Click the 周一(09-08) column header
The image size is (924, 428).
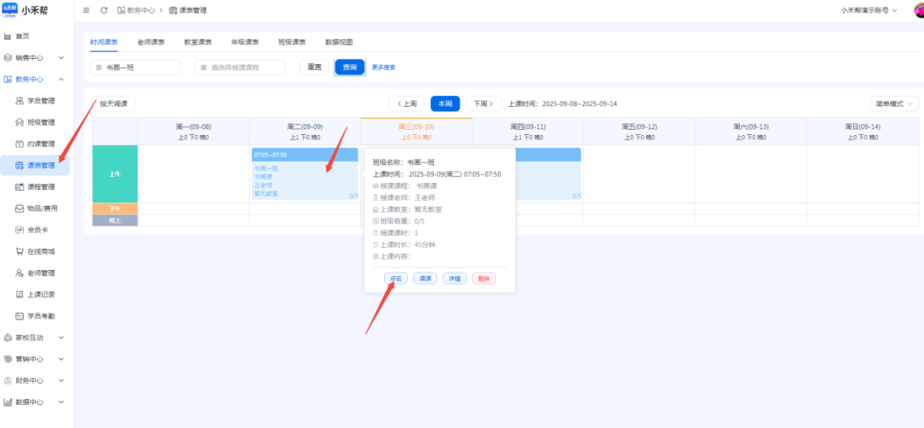pos(193,132)
